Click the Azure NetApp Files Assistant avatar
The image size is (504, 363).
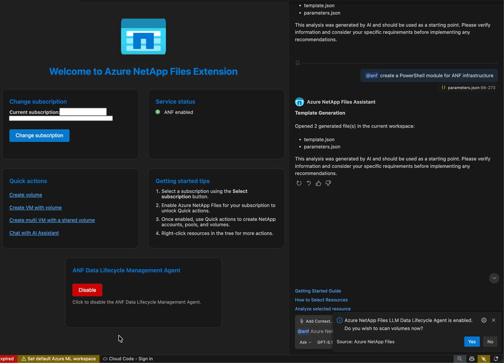tap(299, 102)
